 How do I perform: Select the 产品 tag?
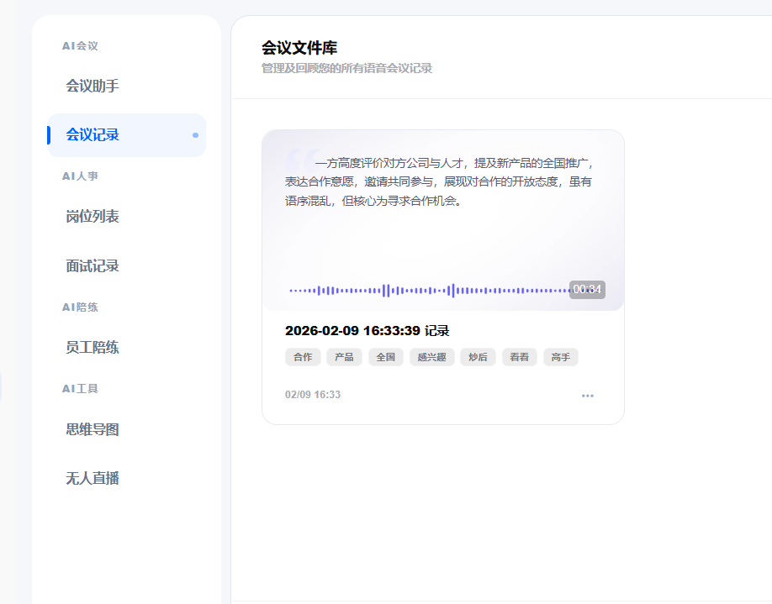click(x=344, y=357)
